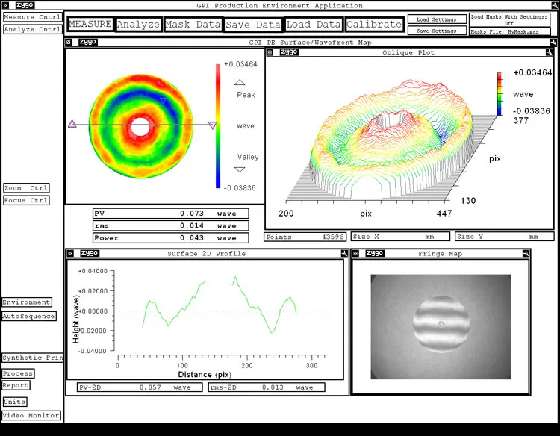Screen dimensions: 560x436
Task: Click the Peak marker up-triangle beside color scale
Action: [x=240, y=83]
